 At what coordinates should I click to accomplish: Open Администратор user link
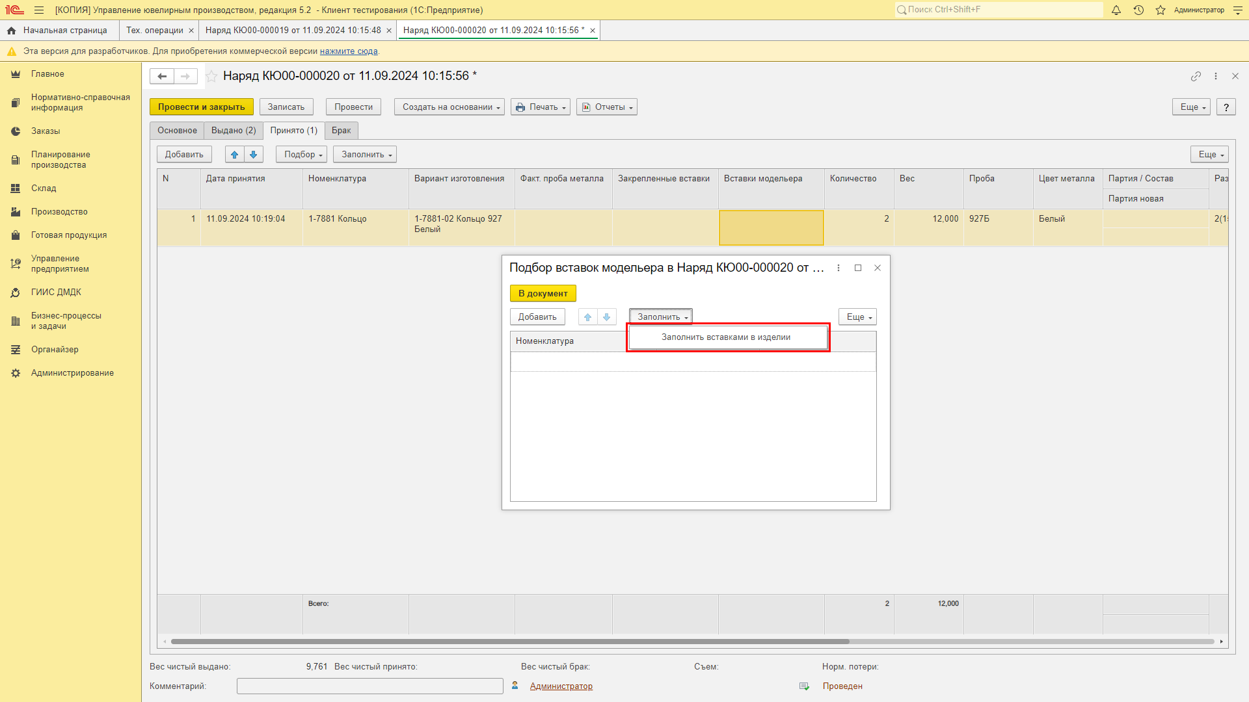(x=561, y=686)
